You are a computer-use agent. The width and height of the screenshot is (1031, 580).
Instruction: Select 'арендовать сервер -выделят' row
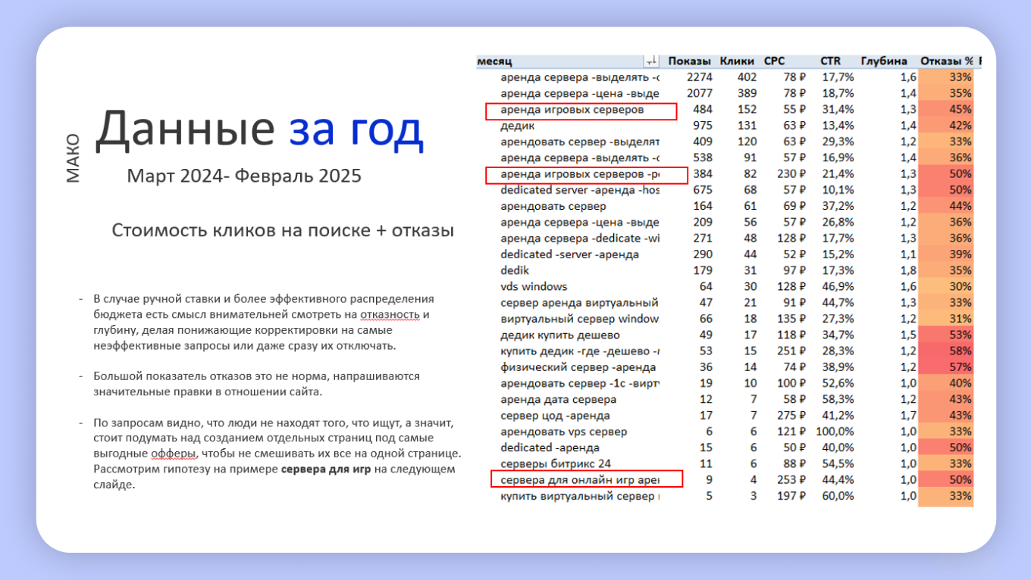(726, 142)
